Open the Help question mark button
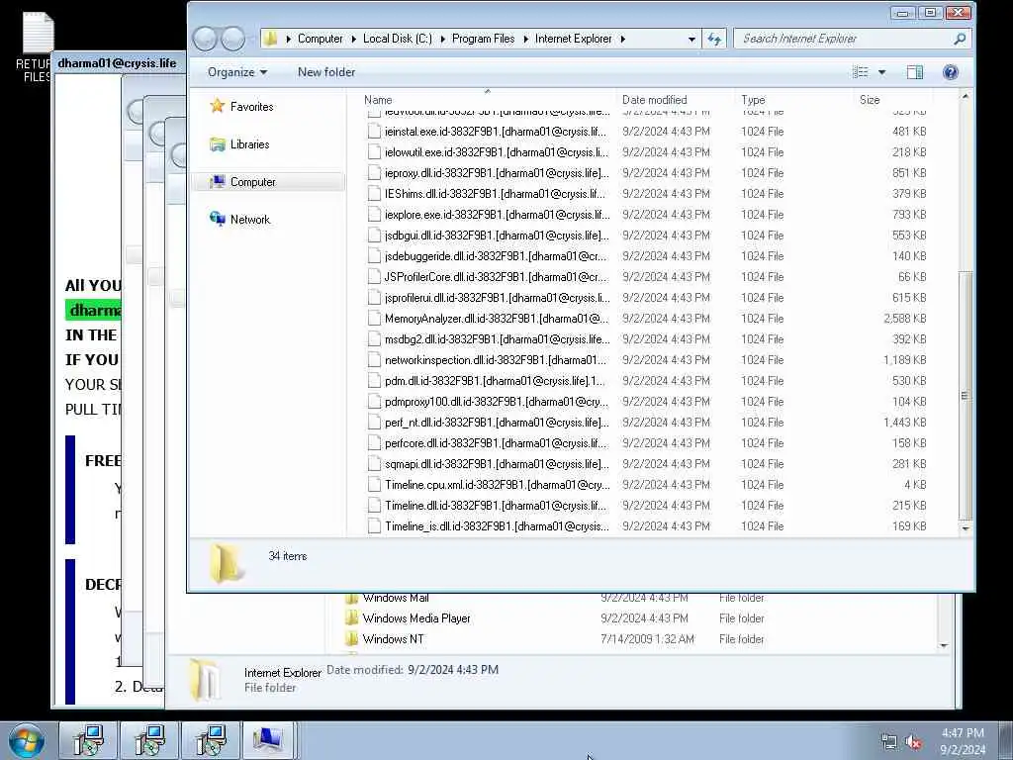The height and width of the screenshot is (760, 1013). tap(951, 72)
